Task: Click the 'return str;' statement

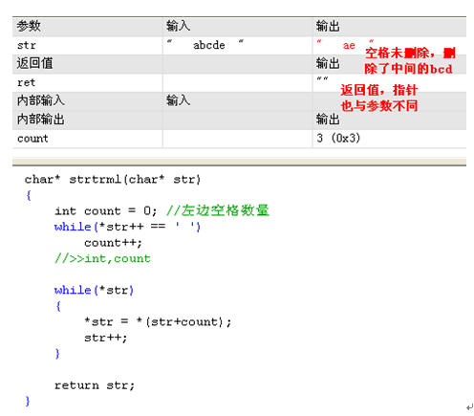Action: 95,385
